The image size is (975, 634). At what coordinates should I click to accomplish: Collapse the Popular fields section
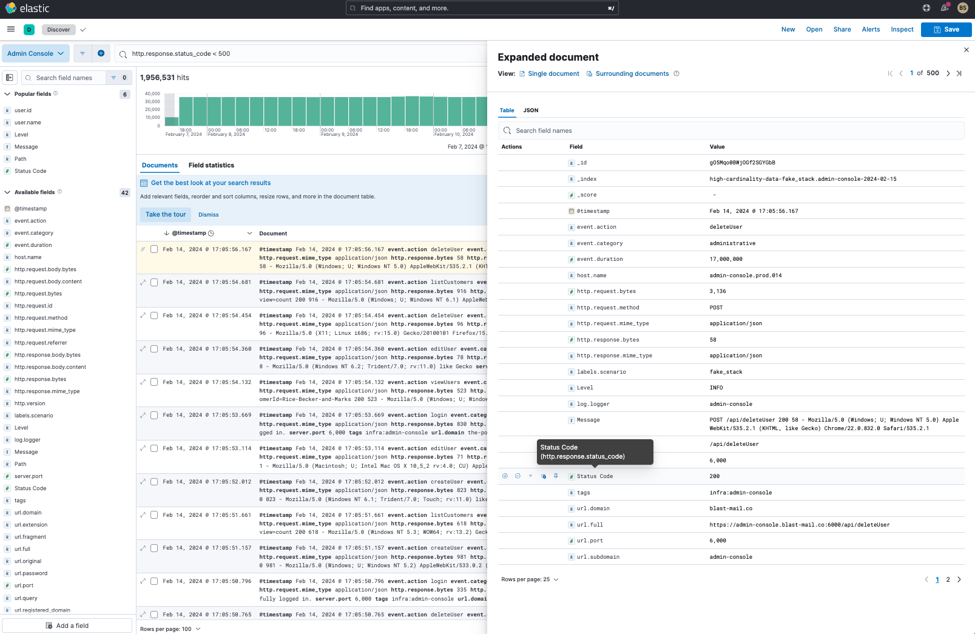[7, 94]
